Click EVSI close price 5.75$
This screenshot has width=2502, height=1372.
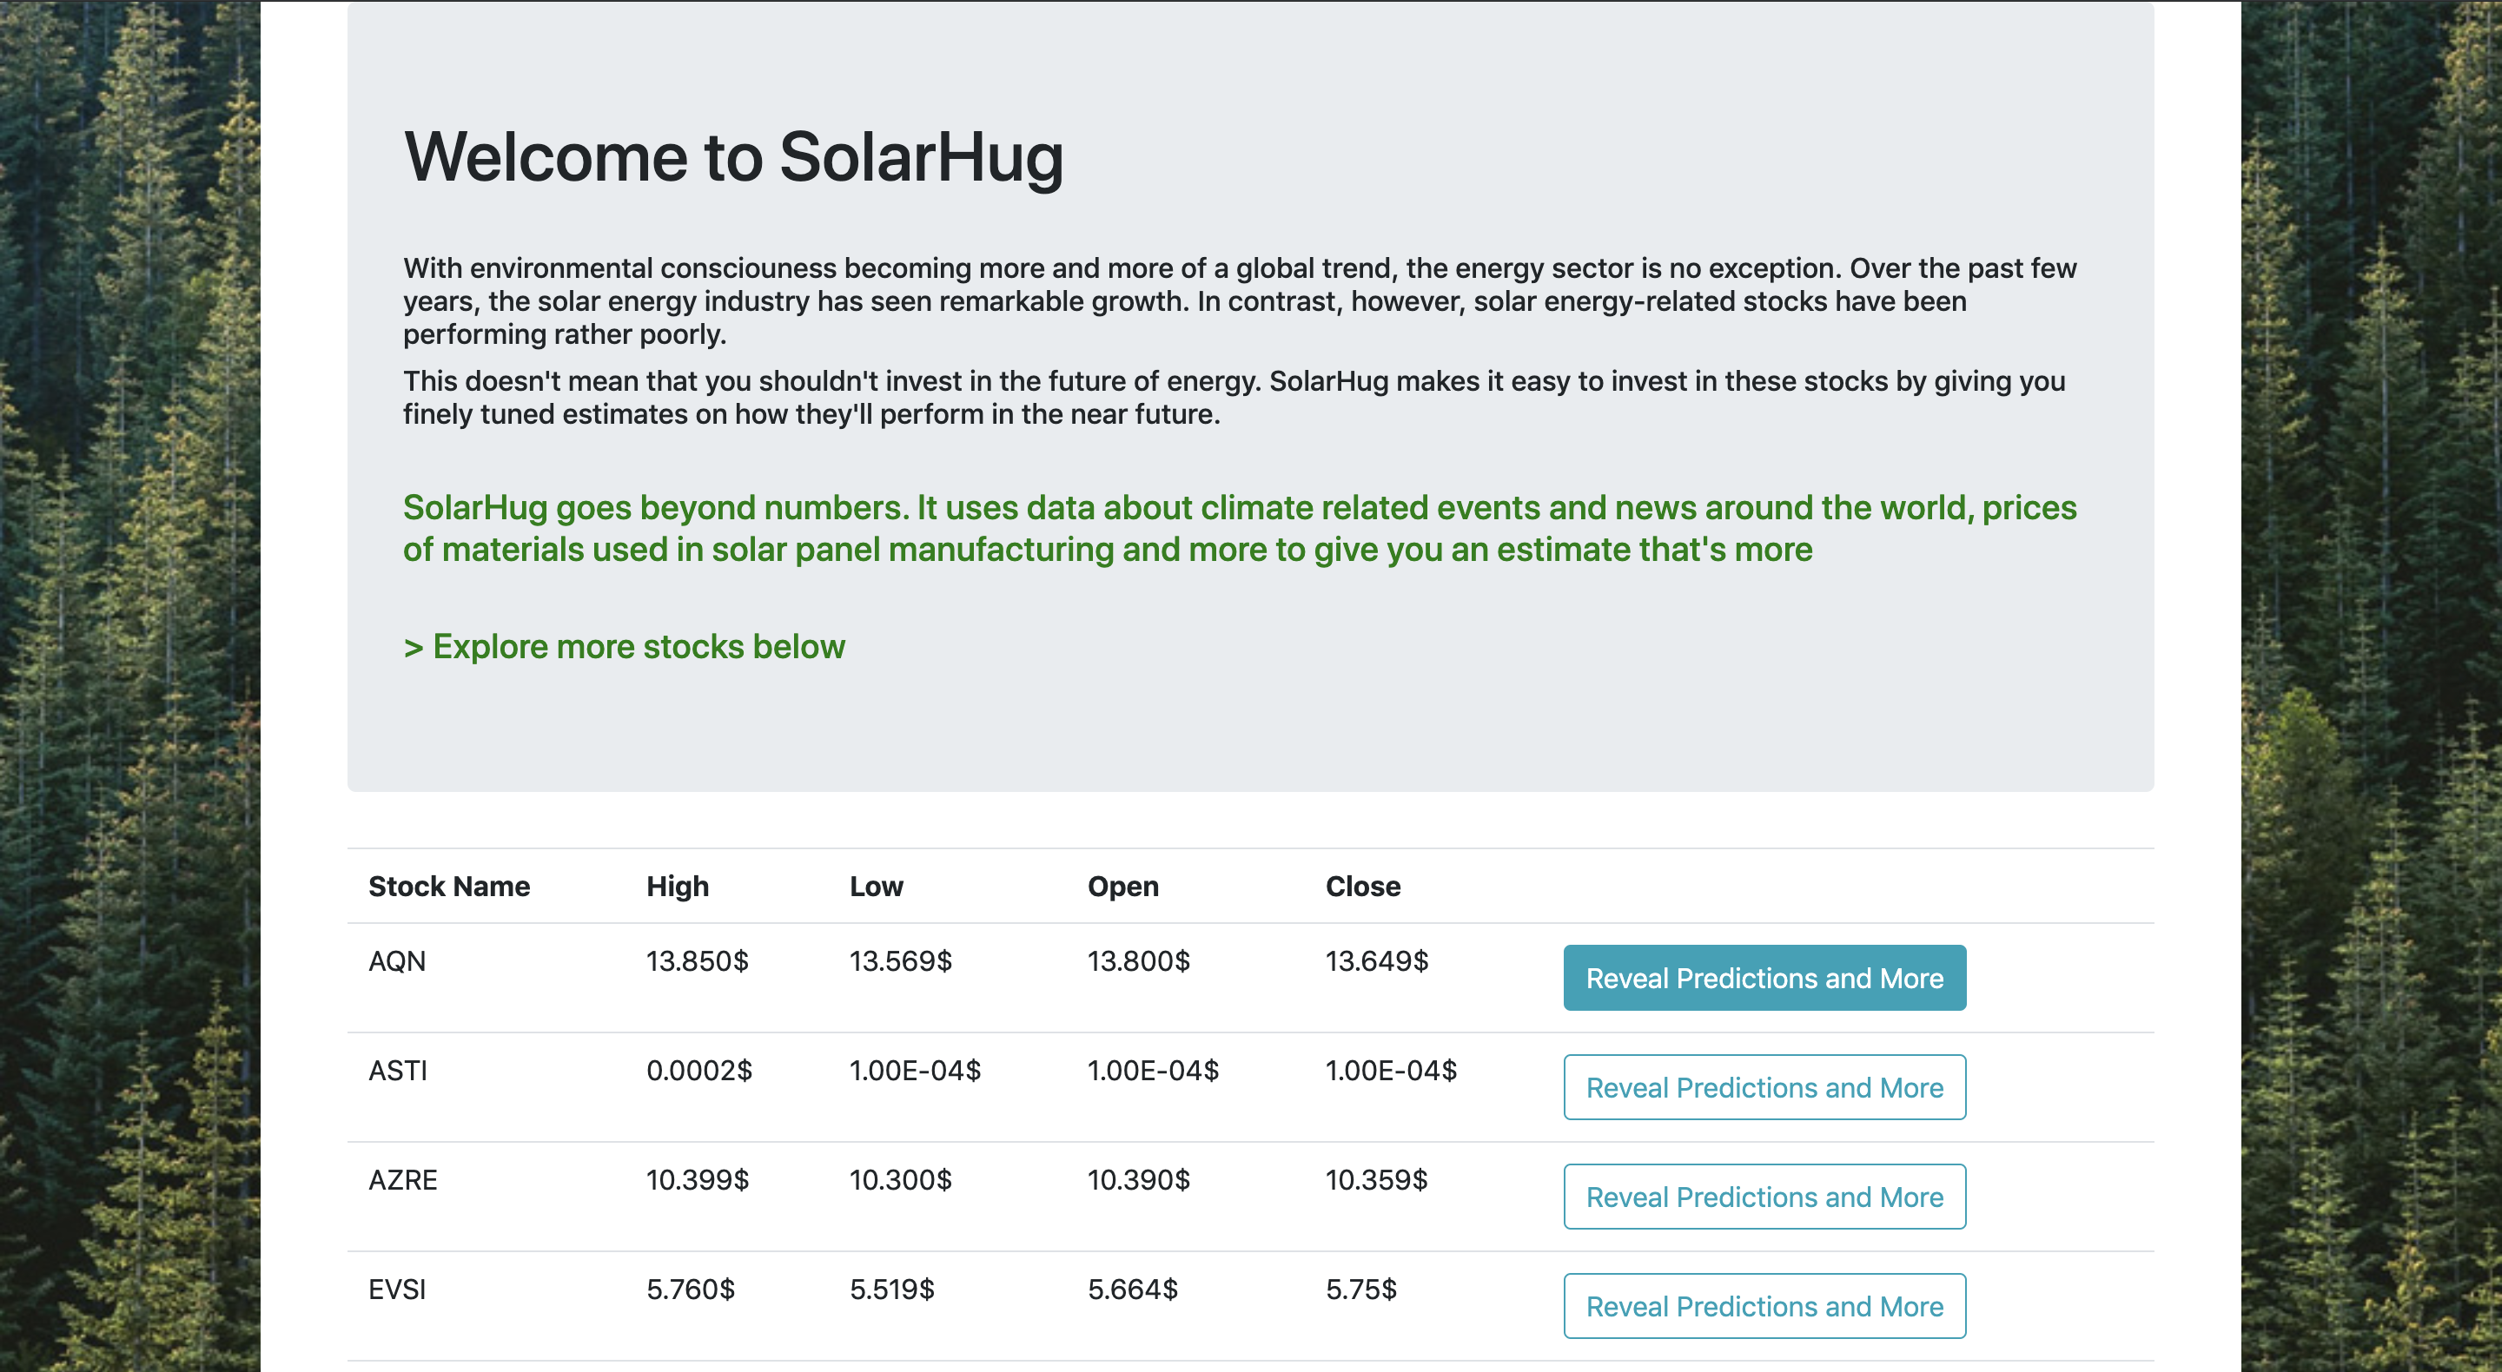(x=1360, y=1290)
